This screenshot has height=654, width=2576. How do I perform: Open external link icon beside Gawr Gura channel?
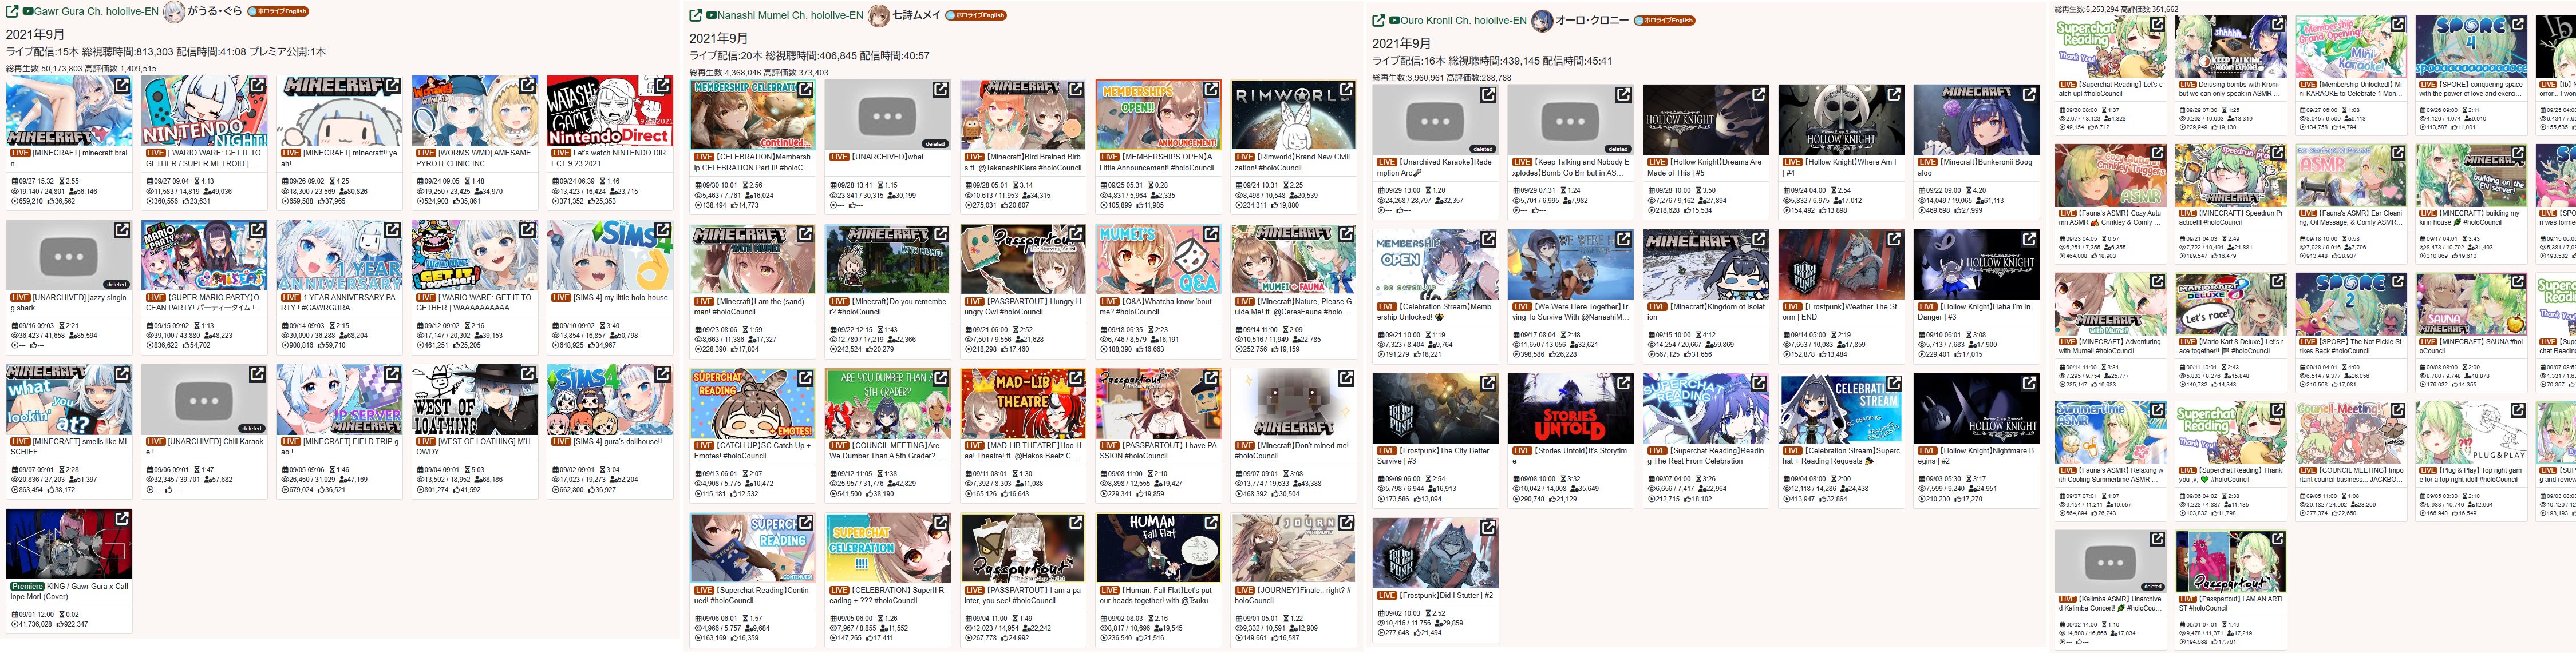[12, 11]
